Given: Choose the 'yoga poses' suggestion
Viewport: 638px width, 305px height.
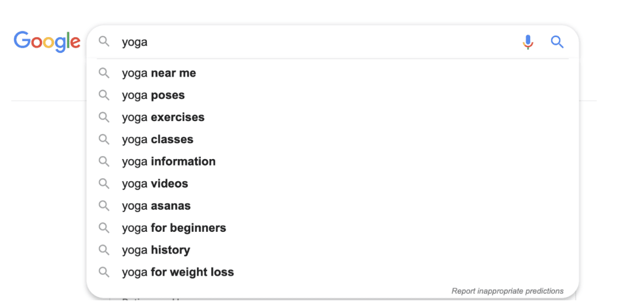Looking at the screenshot, I should click(x=333, y=95).
